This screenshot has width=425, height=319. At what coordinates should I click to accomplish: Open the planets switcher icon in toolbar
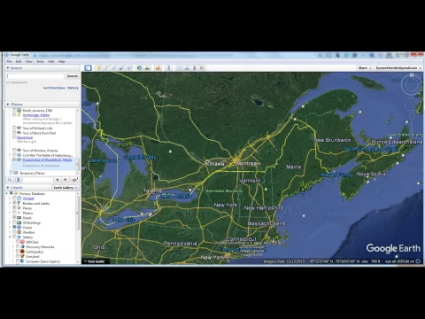(x=158, y=68)
